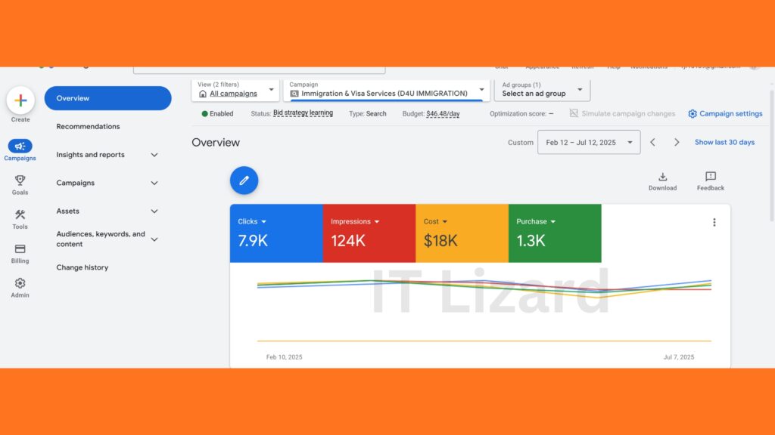Open the Feb 12 – Jul 12 date range picker
The width and height of the screenshot is (775, 435).
(x=589, y=141)
